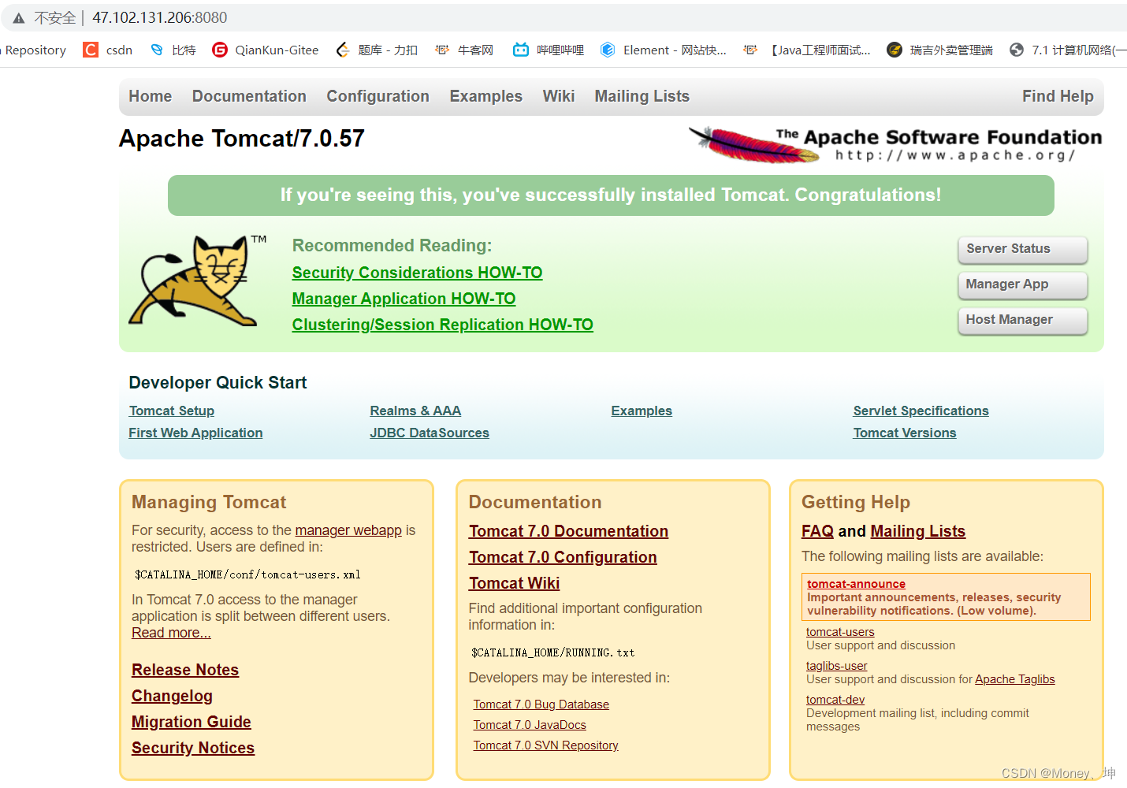Open the taglibs-user mailing list link
The height and width of the screenshot is (788, 1127).
coord(836,666)
